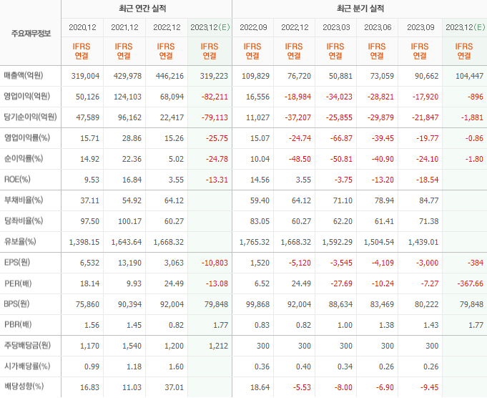Click the 2023.03 quarter column header
The height and width of the screenshot is (398, 487).
coord(336,27)
